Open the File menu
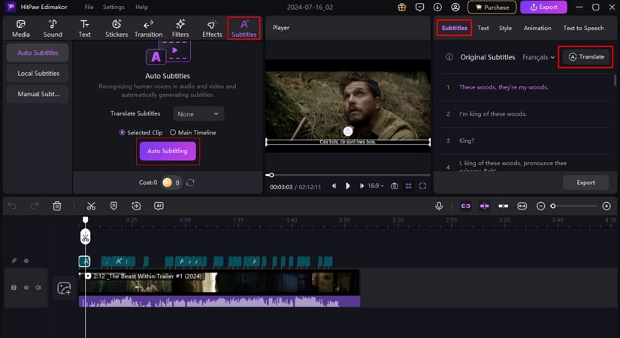Viewport: 620px width, 338px height. point(89,7)
